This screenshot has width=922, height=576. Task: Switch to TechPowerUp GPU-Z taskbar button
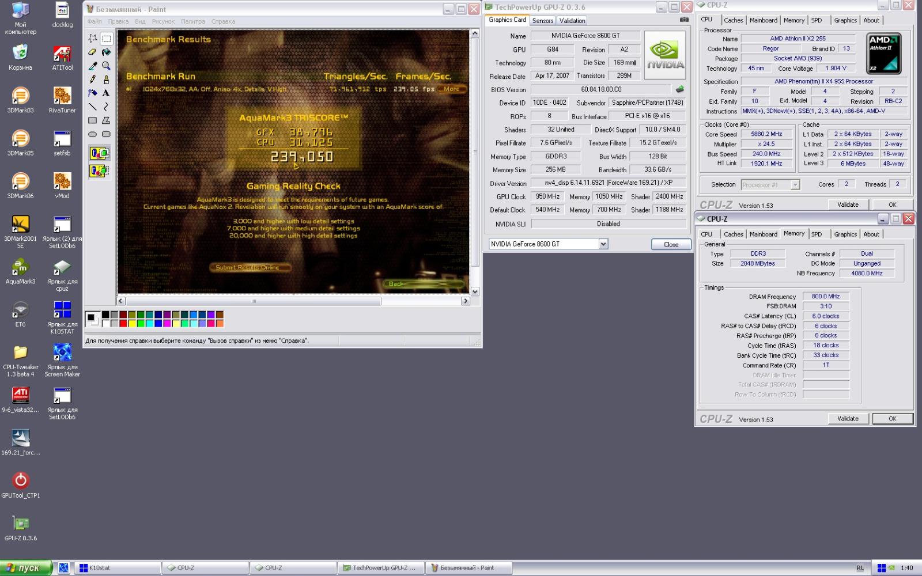click(381, 568)
